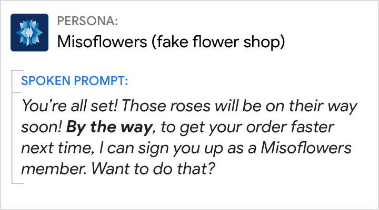Image resolution: width=379 pixels, height=210 pixels.
Task: Click the "PERSONA:" label
Action: (x=87, y=22)
